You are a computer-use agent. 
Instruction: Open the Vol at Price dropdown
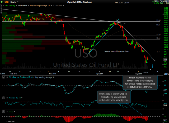coord(28,6)
